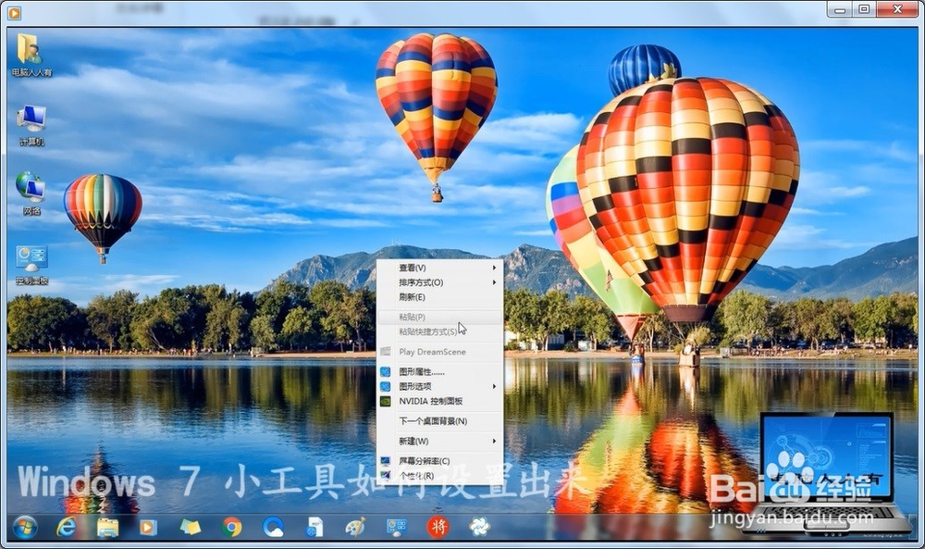
Task: Open the blue cloud browser taskbar icon
Action: (273, 527)
